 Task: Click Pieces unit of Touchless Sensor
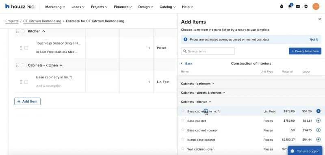tap(162, 48)
